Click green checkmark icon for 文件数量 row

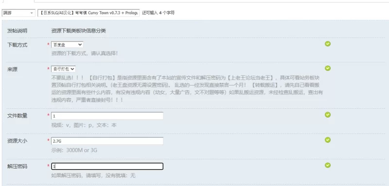tap(328, 115)
